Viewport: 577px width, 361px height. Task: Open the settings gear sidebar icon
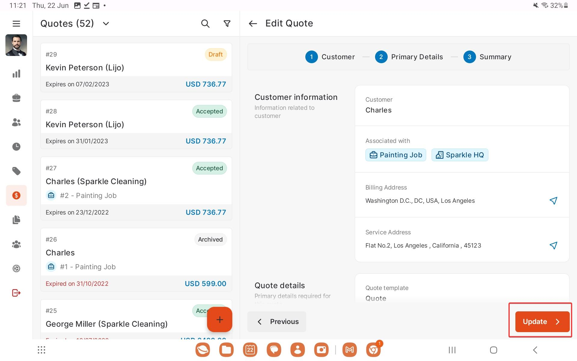pyautogui.click(x=16, y=268)
